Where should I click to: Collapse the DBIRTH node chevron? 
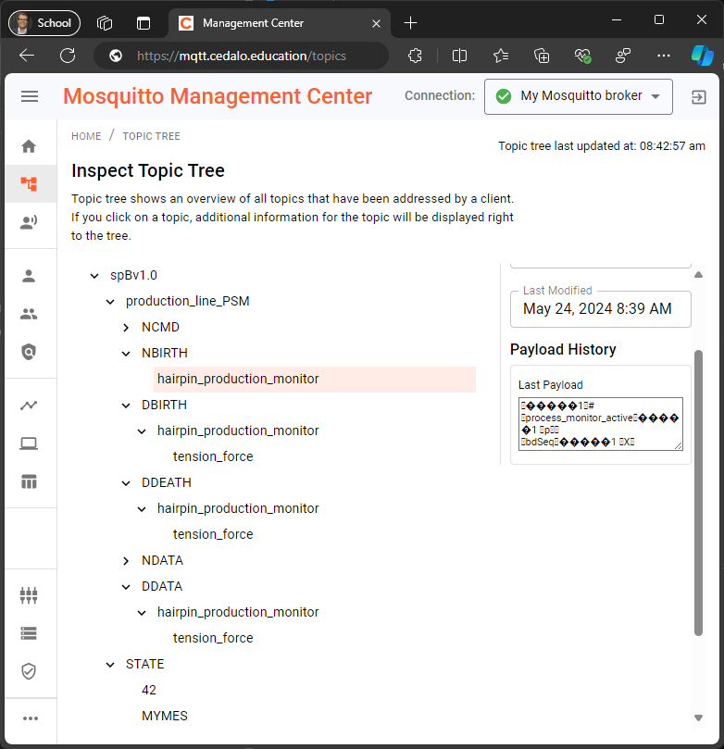click(x=126, y=406)
